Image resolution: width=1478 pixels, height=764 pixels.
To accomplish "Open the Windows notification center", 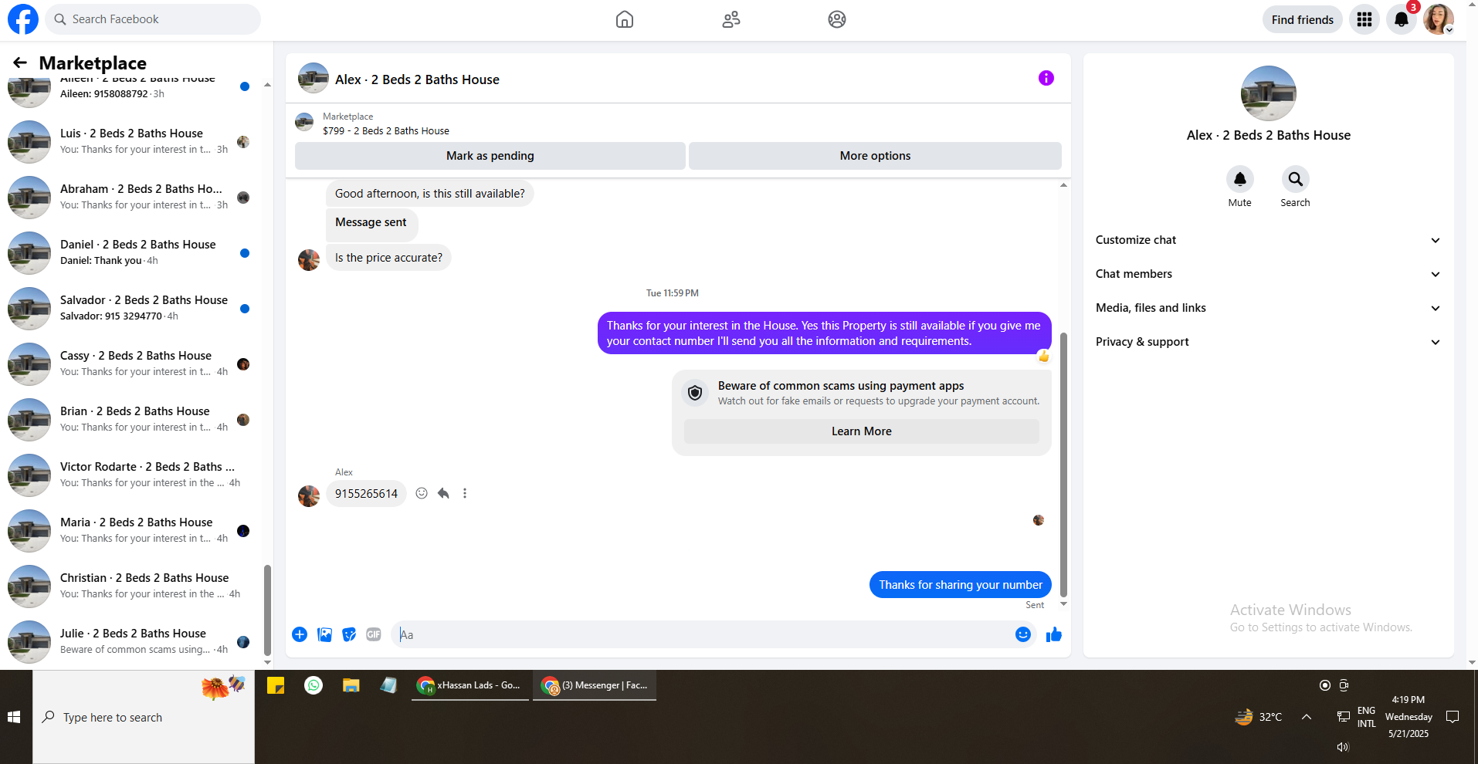I will tap(1453, 717).
